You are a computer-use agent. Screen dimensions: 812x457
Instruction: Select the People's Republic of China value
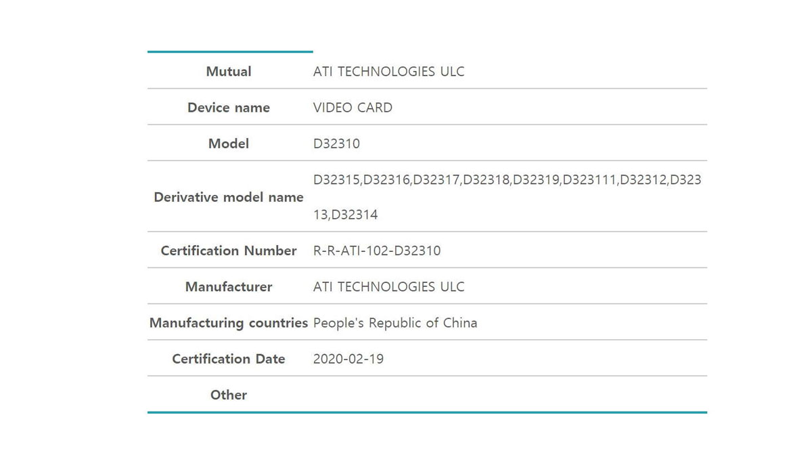pos(395,323)
